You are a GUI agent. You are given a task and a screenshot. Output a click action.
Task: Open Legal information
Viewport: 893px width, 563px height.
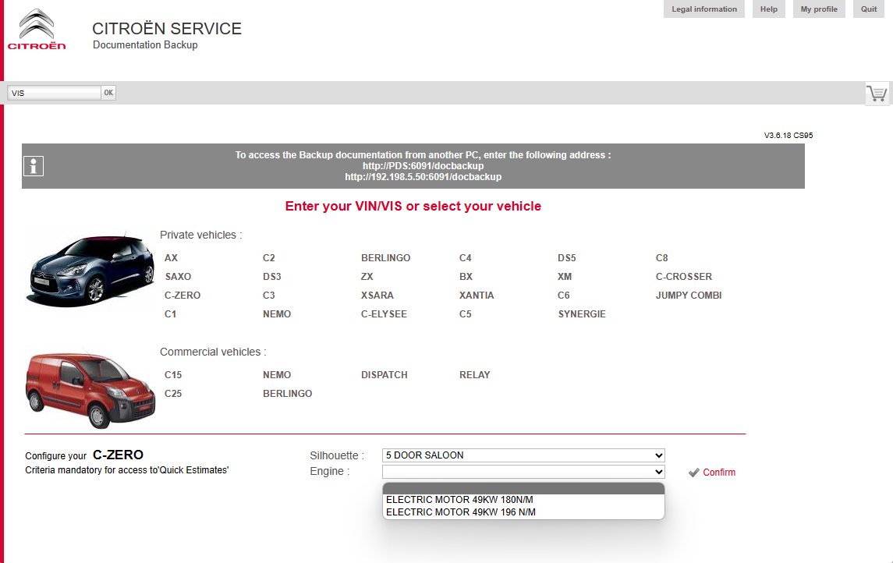click(703, 9)
